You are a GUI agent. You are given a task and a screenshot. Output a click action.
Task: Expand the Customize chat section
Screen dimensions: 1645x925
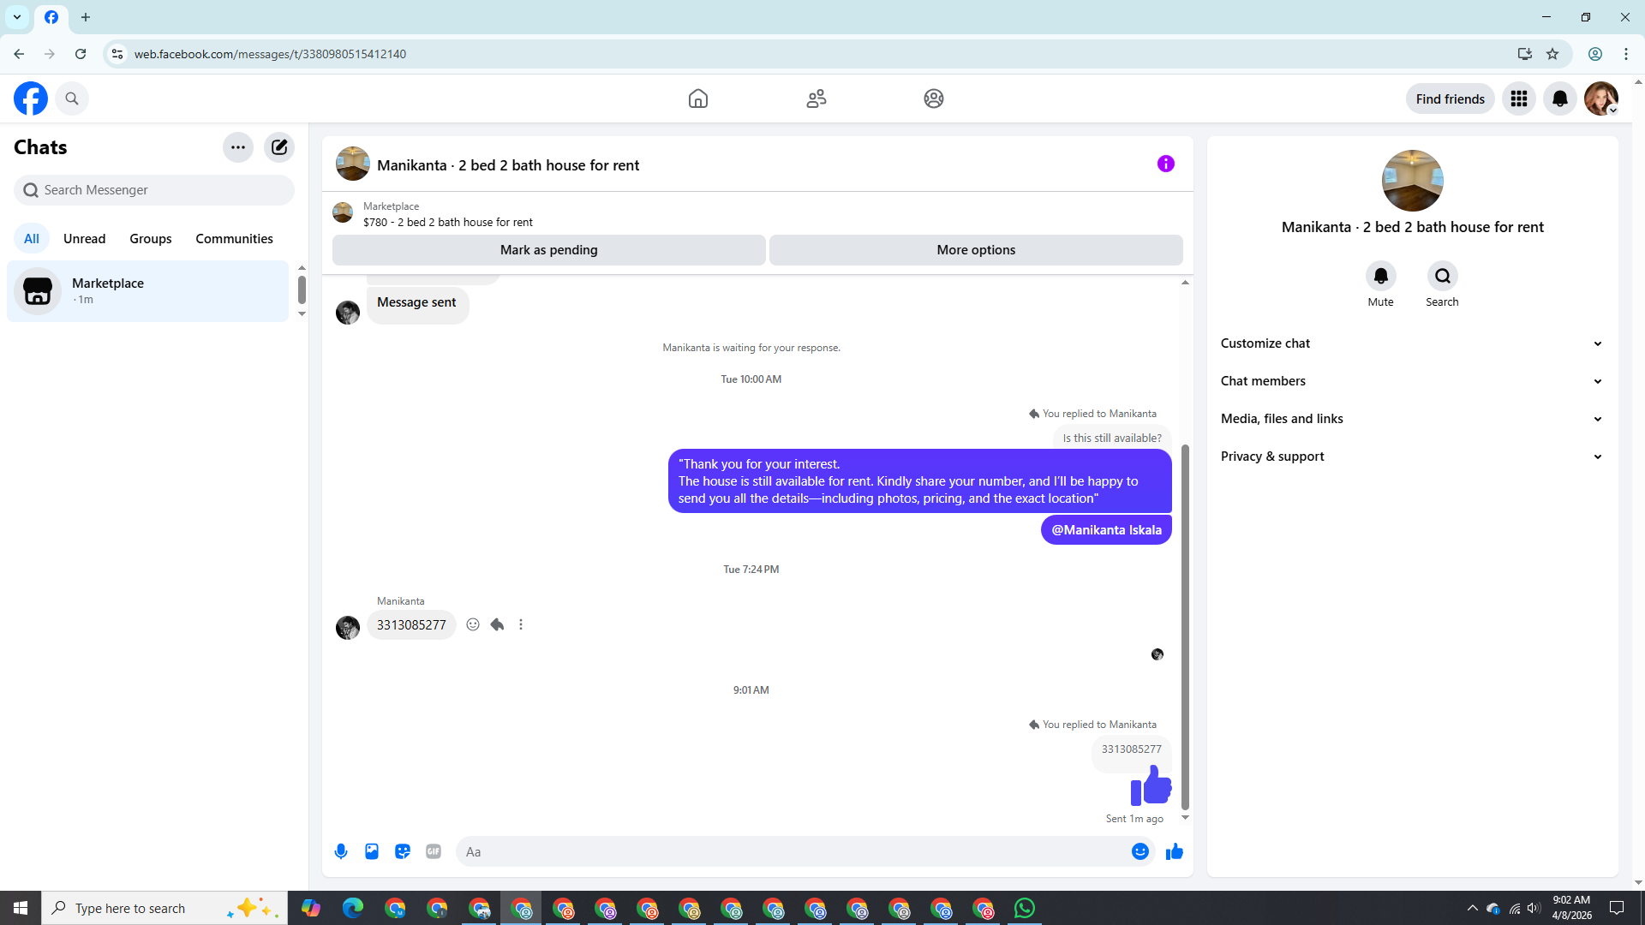click(1412, 343)
